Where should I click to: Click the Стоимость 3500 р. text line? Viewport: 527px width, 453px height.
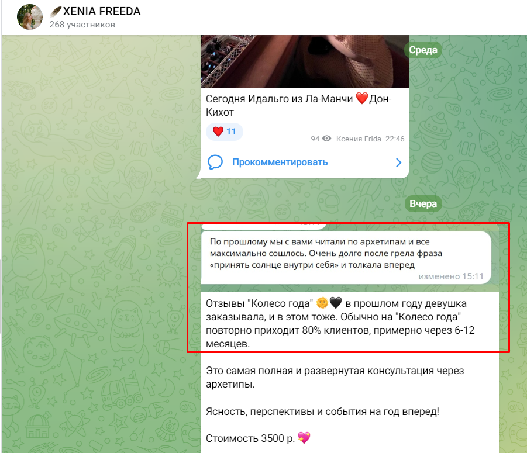(250, 438)
